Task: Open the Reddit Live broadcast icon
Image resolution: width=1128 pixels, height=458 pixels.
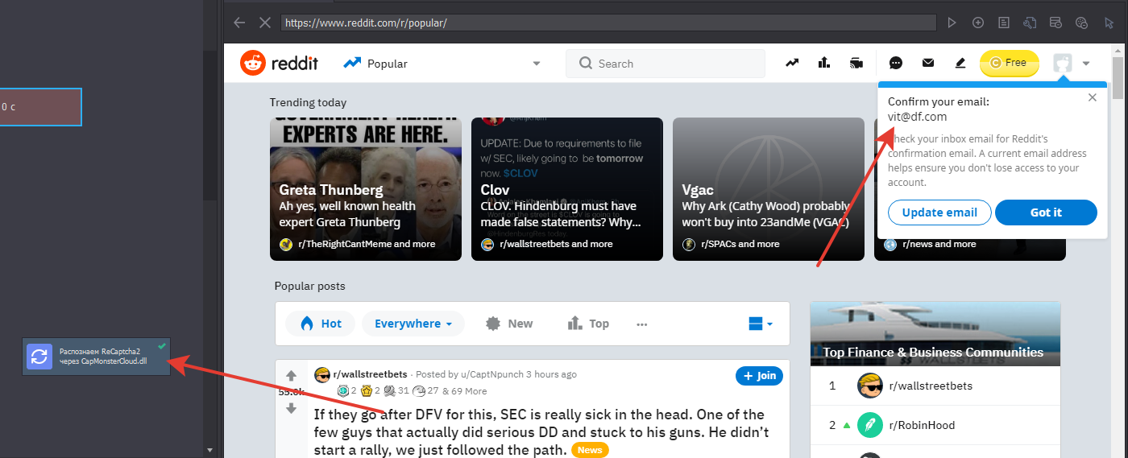Action: click(x=856, y=63)
